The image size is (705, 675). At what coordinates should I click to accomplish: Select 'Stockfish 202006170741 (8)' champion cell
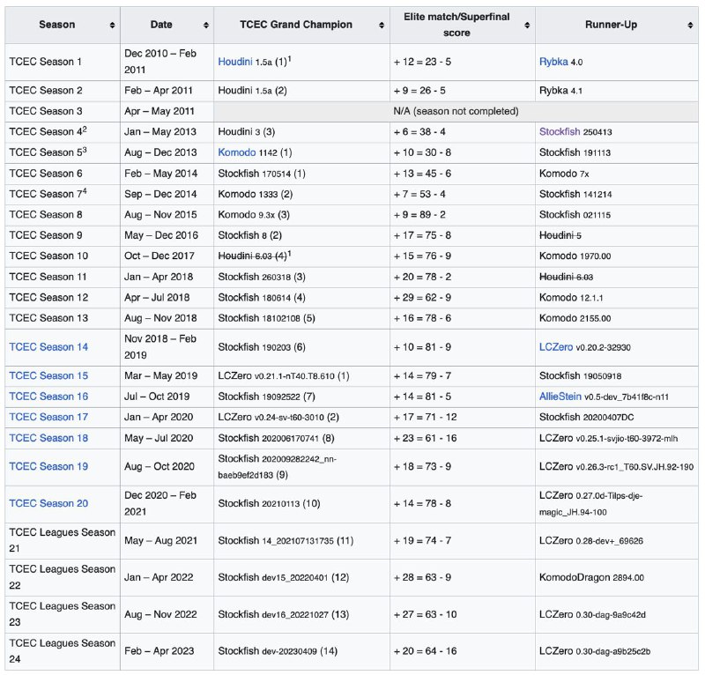point(301,438)
